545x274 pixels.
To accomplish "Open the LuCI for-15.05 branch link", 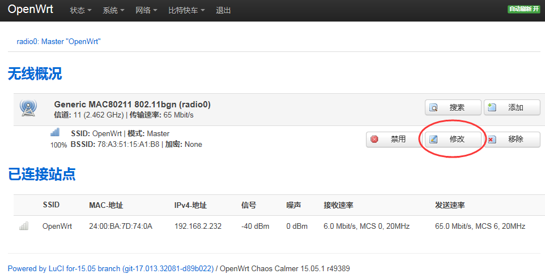I will point(110,268).
